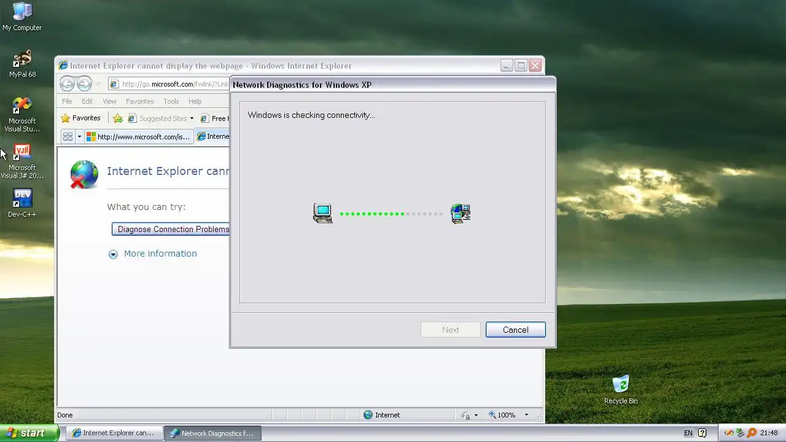Minimize the Internet Explorer window
This screenshot has width=786, height=442.
(507, 66)
